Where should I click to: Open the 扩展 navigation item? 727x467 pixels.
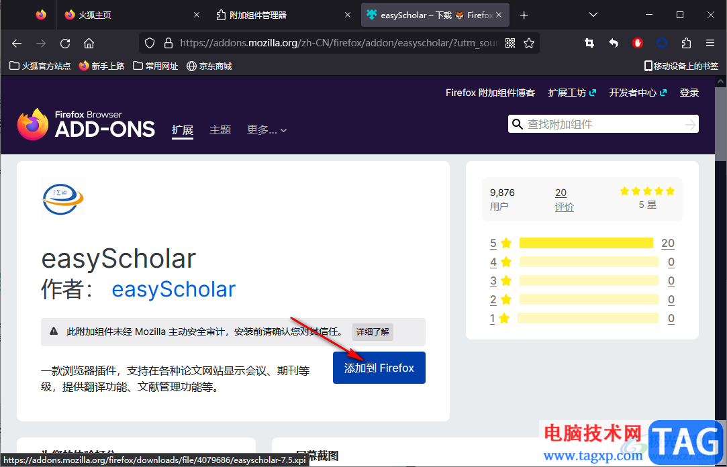(x=182, y=130)
